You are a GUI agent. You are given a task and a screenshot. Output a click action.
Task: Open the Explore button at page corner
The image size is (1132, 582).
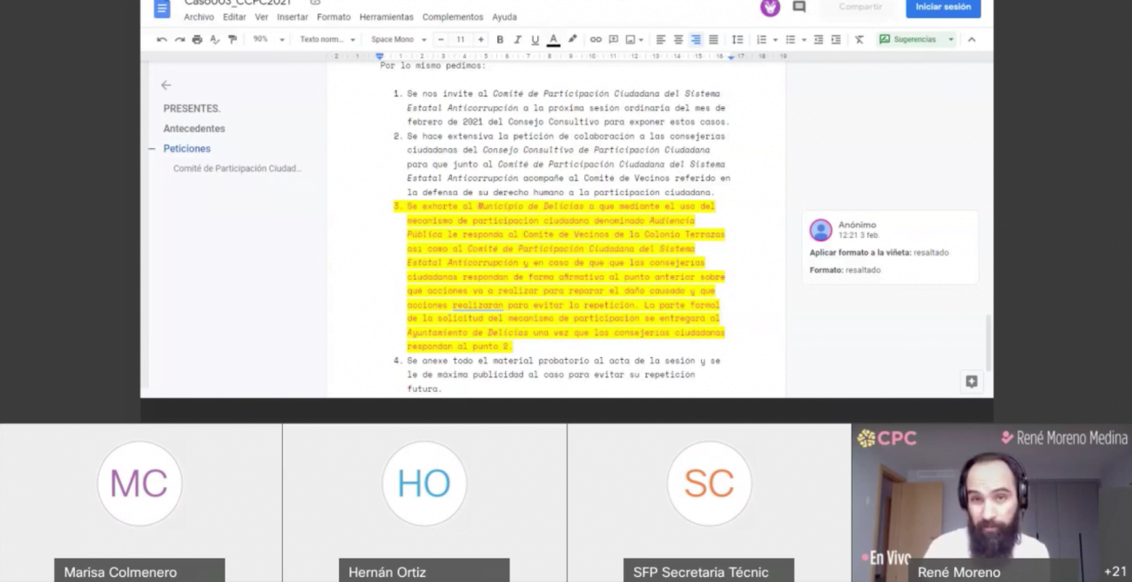pyautogui.click(x=972, y=382)
